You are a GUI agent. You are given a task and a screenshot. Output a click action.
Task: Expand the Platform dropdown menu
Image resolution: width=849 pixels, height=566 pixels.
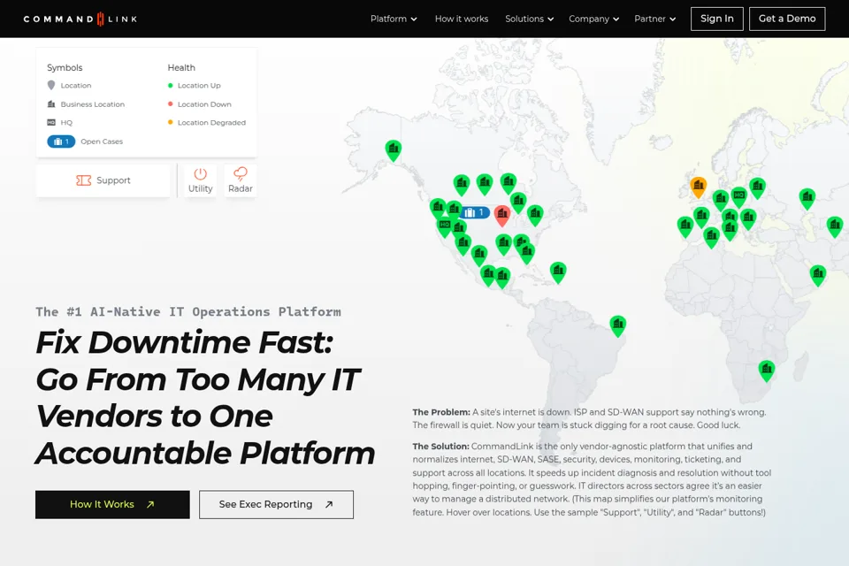tap(394, 19)
